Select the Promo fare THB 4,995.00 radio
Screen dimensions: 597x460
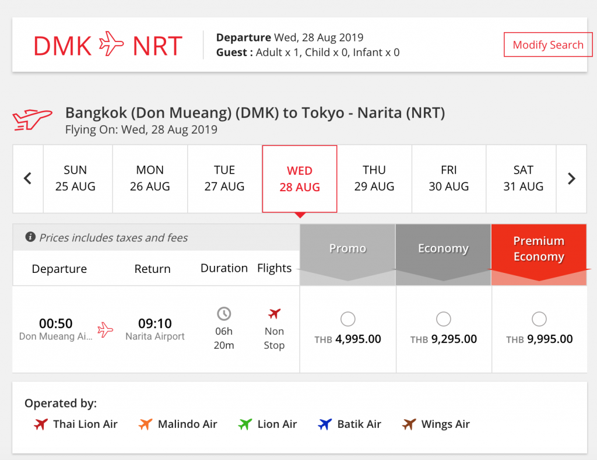(x=348, y=319)
